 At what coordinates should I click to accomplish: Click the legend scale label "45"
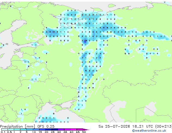pyautogui.click(x=78, y=132)
